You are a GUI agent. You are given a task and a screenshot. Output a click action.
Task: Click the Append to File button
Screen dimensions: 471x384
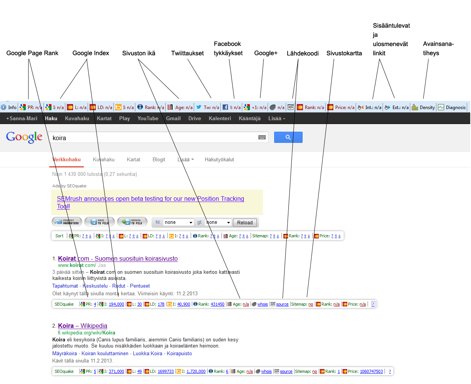point(132,222)
